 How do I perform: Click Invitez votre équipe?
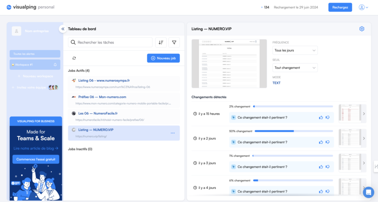(31, 88)
